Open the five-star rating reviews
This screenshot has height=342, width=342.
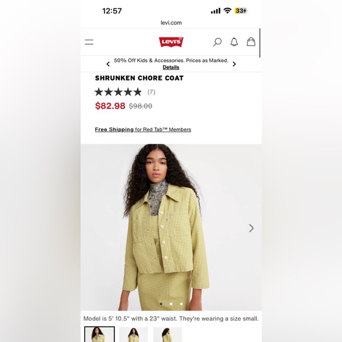118,92
